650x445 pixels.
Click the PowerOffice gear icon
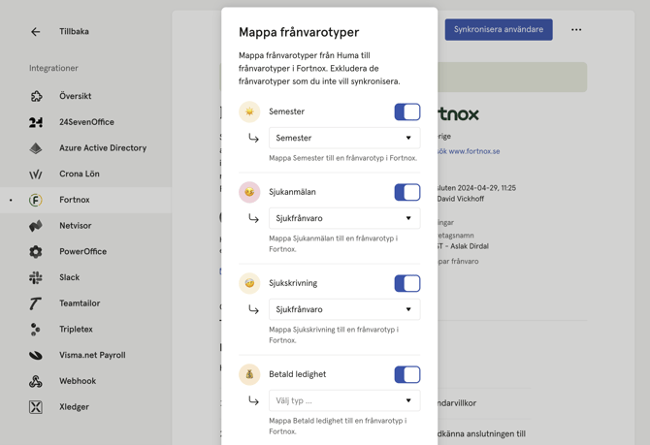click(x=36, y=251)
